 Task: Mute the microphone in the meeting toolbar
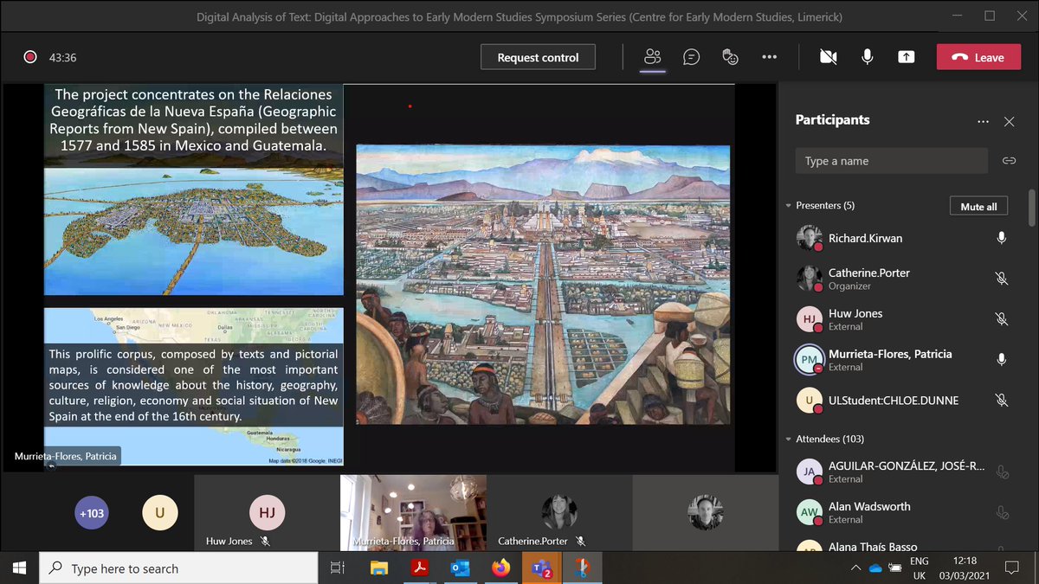click(867, 57)
